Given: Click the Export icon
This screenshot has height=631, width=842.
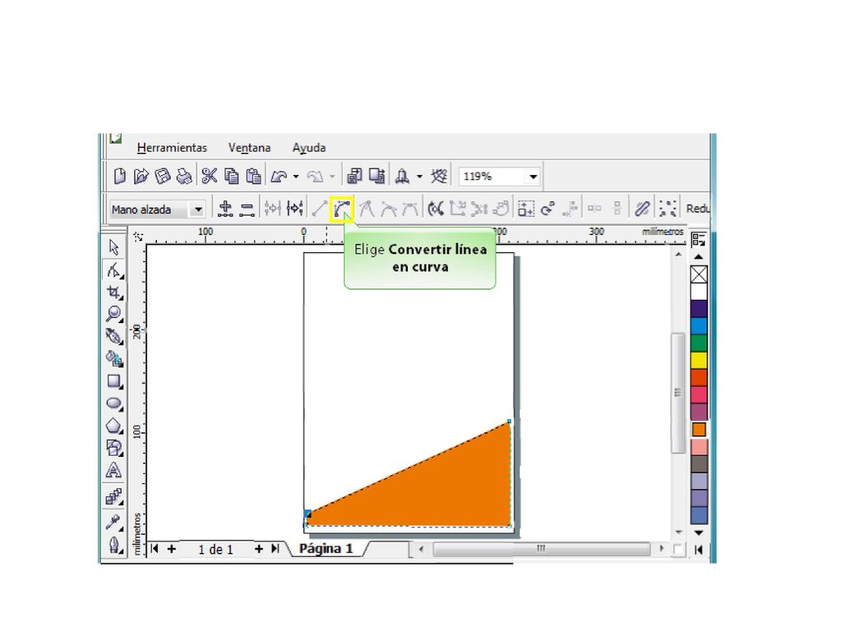Looking at the screenshot, I should (377, 176).
